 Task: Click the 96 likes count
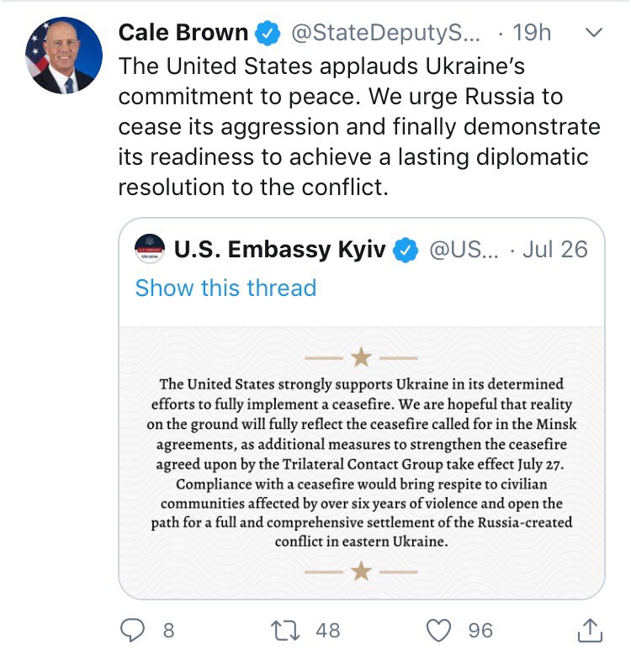coord(480,630)
